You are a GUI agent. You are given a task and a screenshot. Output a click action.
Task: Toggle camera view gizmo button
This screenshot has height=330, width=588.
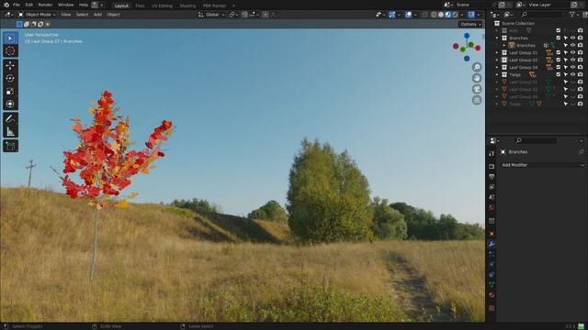pos(477,89)
